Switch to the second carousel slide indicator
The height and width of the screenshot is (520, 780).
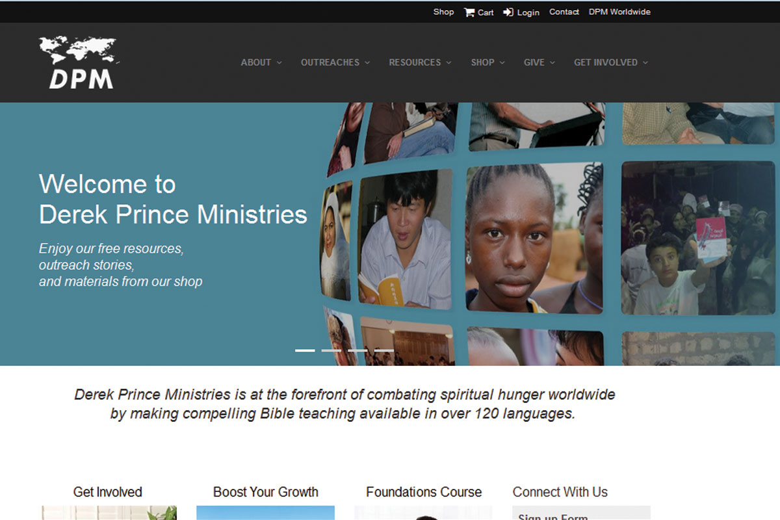[331, 350]
